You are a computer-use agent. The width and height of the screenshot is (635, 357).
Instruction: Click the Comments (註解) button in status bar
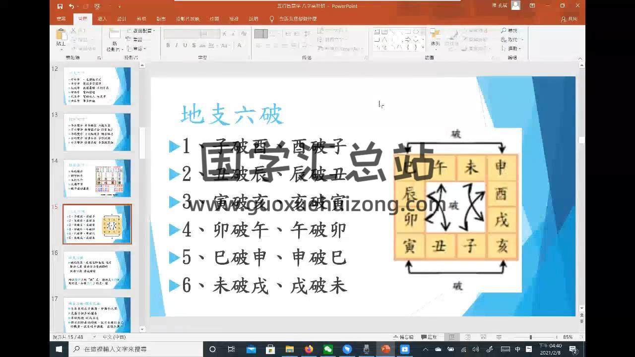tap(429, 337)
